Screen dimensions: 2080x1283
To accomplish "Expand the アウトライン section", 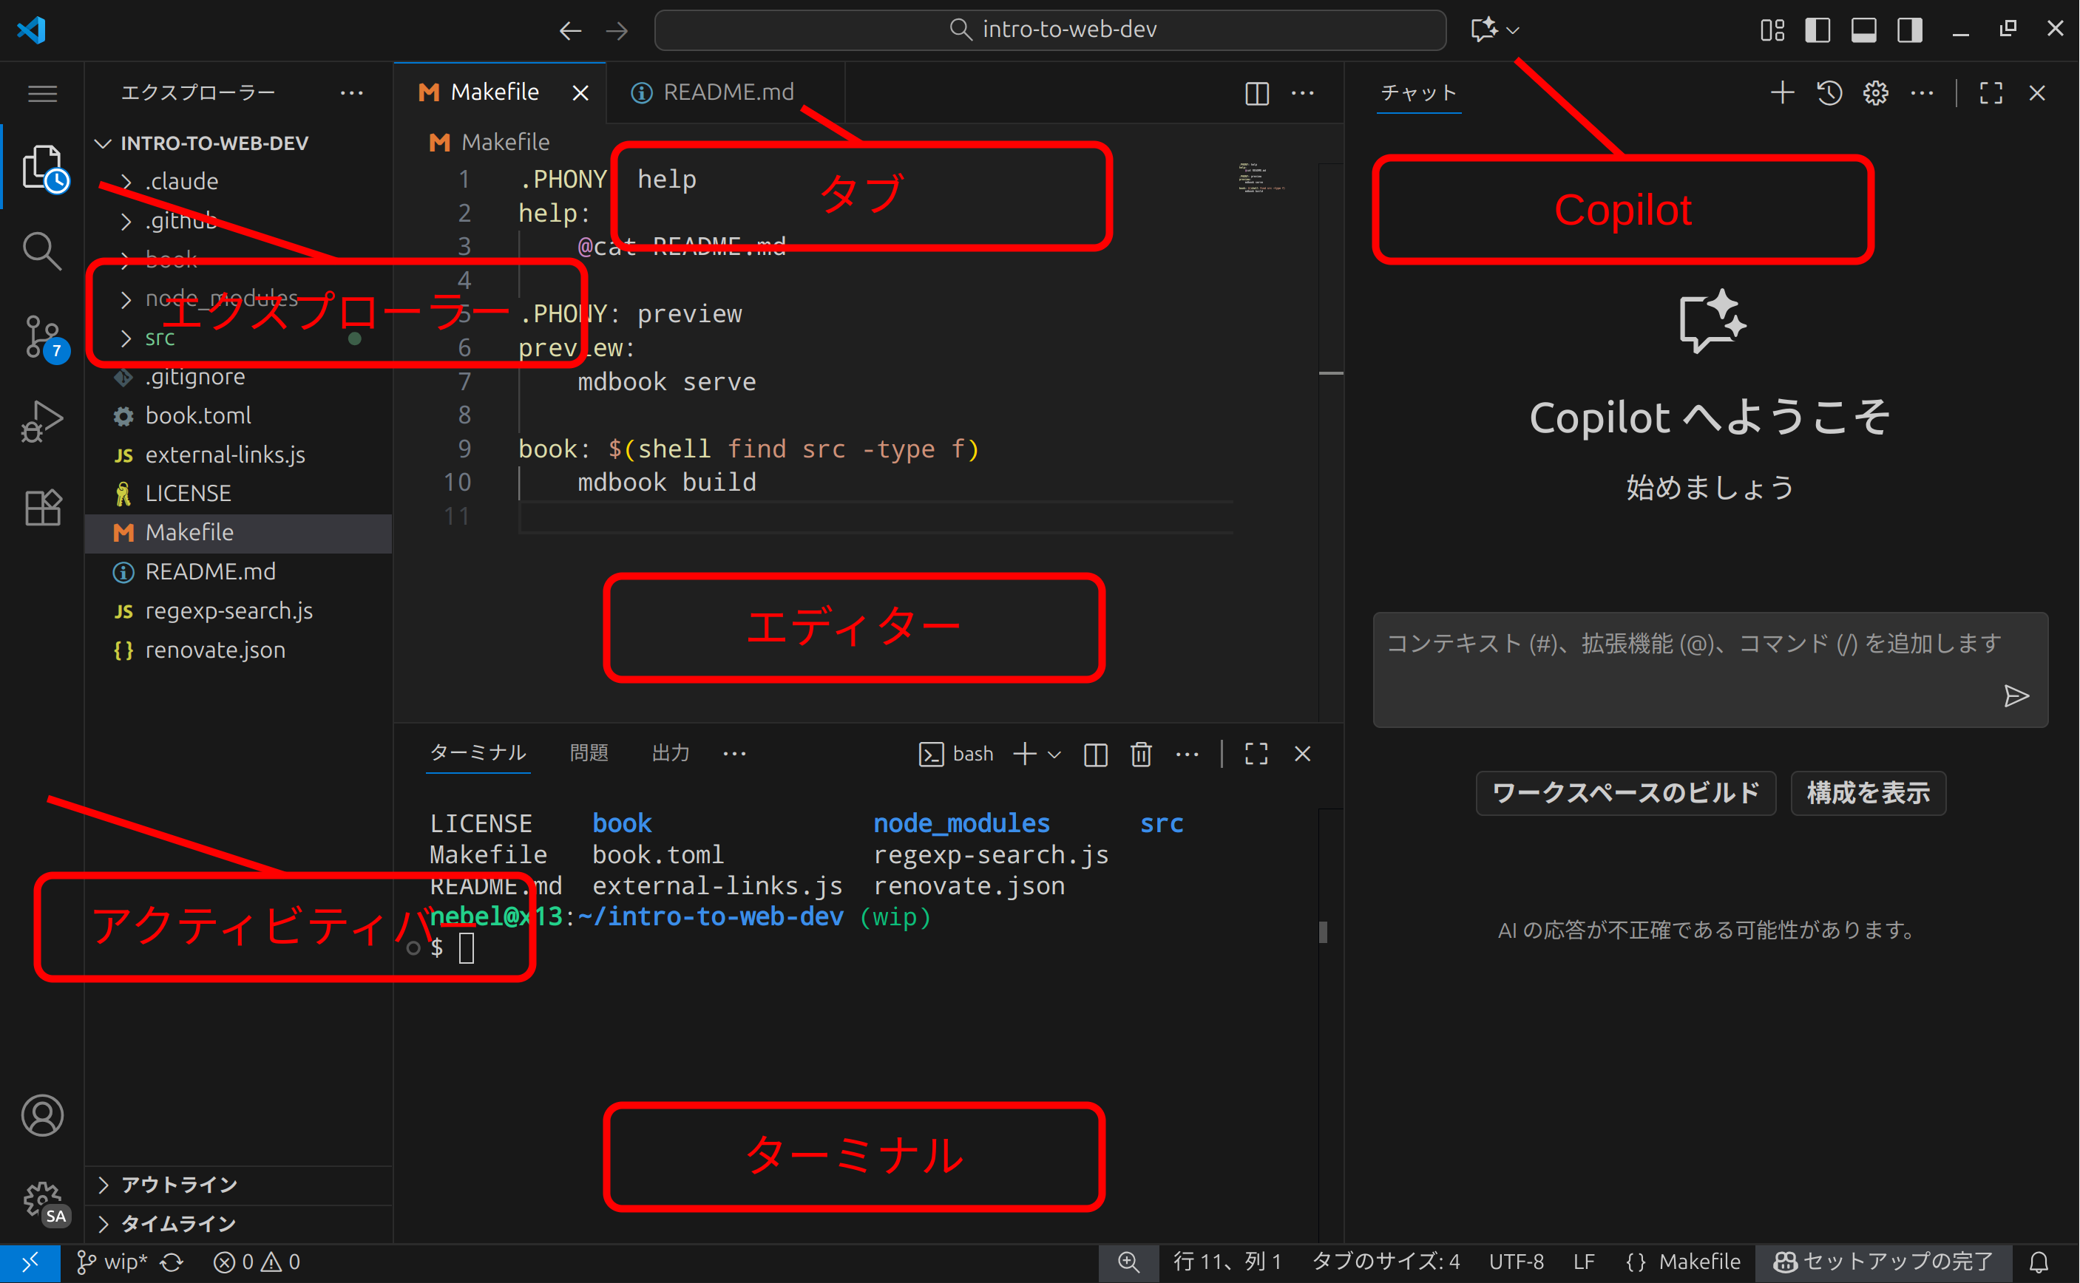I will tap(178, 1185).
